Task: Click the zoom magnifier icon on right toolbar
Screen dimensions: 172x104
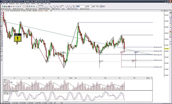Action: [x=170, y=13]
